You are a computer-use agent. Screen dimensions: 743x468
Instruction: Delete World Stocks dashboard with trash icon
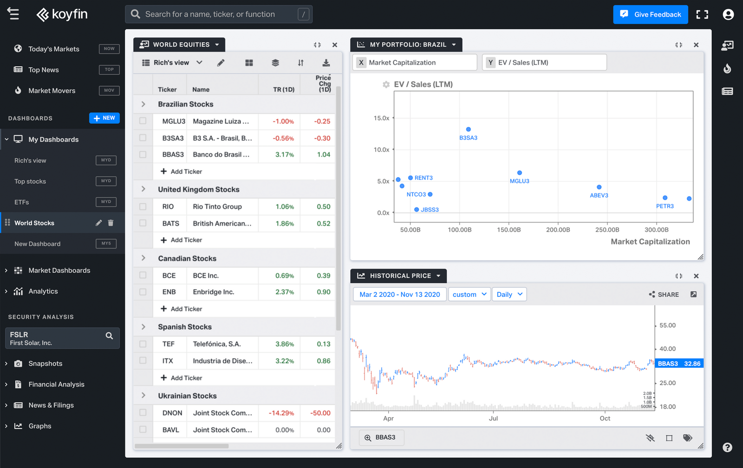coord(111,223)
